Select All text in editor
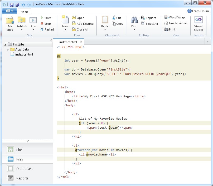The image size is (213, 186). coord(149,24)
